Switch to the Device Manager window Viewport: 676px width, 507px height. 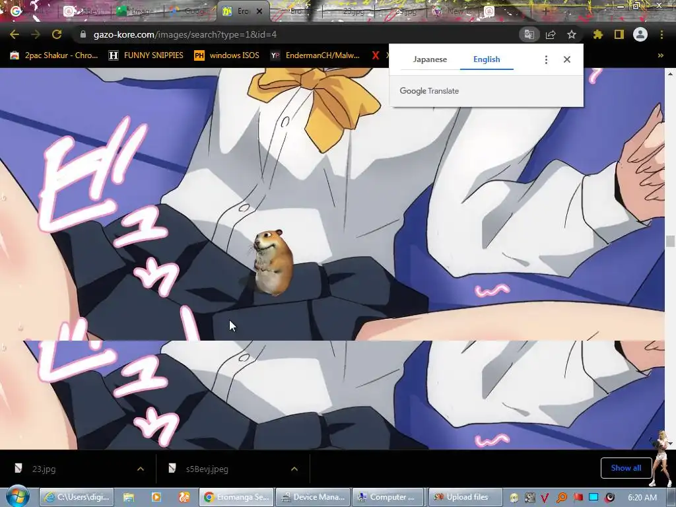312,497
